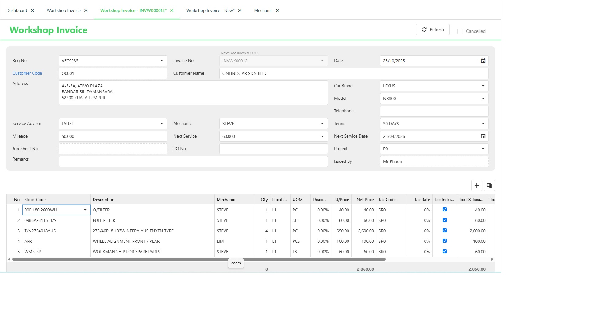Image resolution: width=589 pixels, height=314 pixels.
Task: Open the Date calendar picker icon
Action: (483, 61)
